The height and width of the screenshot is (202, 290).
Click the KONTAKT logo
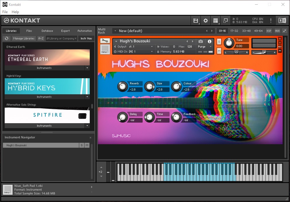[22, 20]
